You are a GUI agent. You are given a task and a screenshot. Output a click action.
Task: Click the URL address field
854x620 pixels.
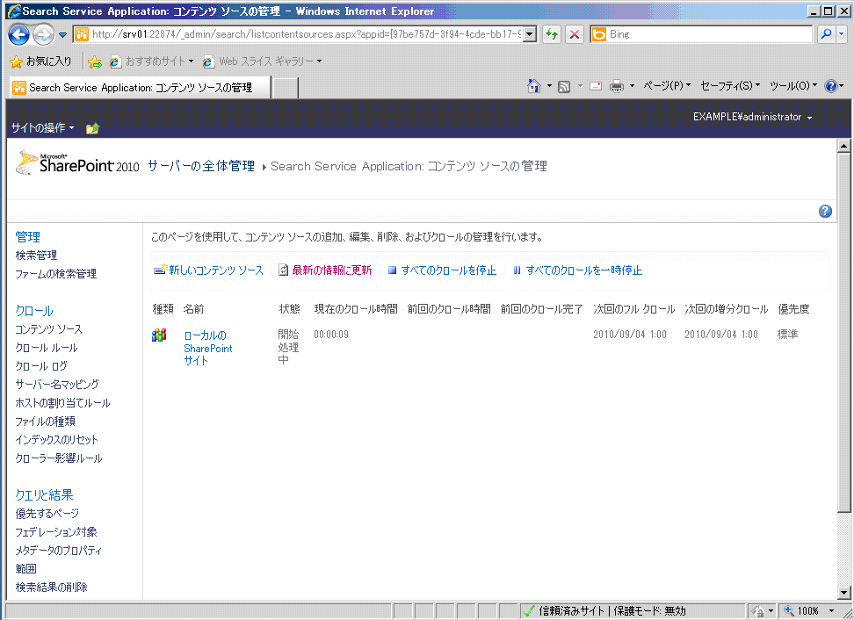click(x=306, y=34)
